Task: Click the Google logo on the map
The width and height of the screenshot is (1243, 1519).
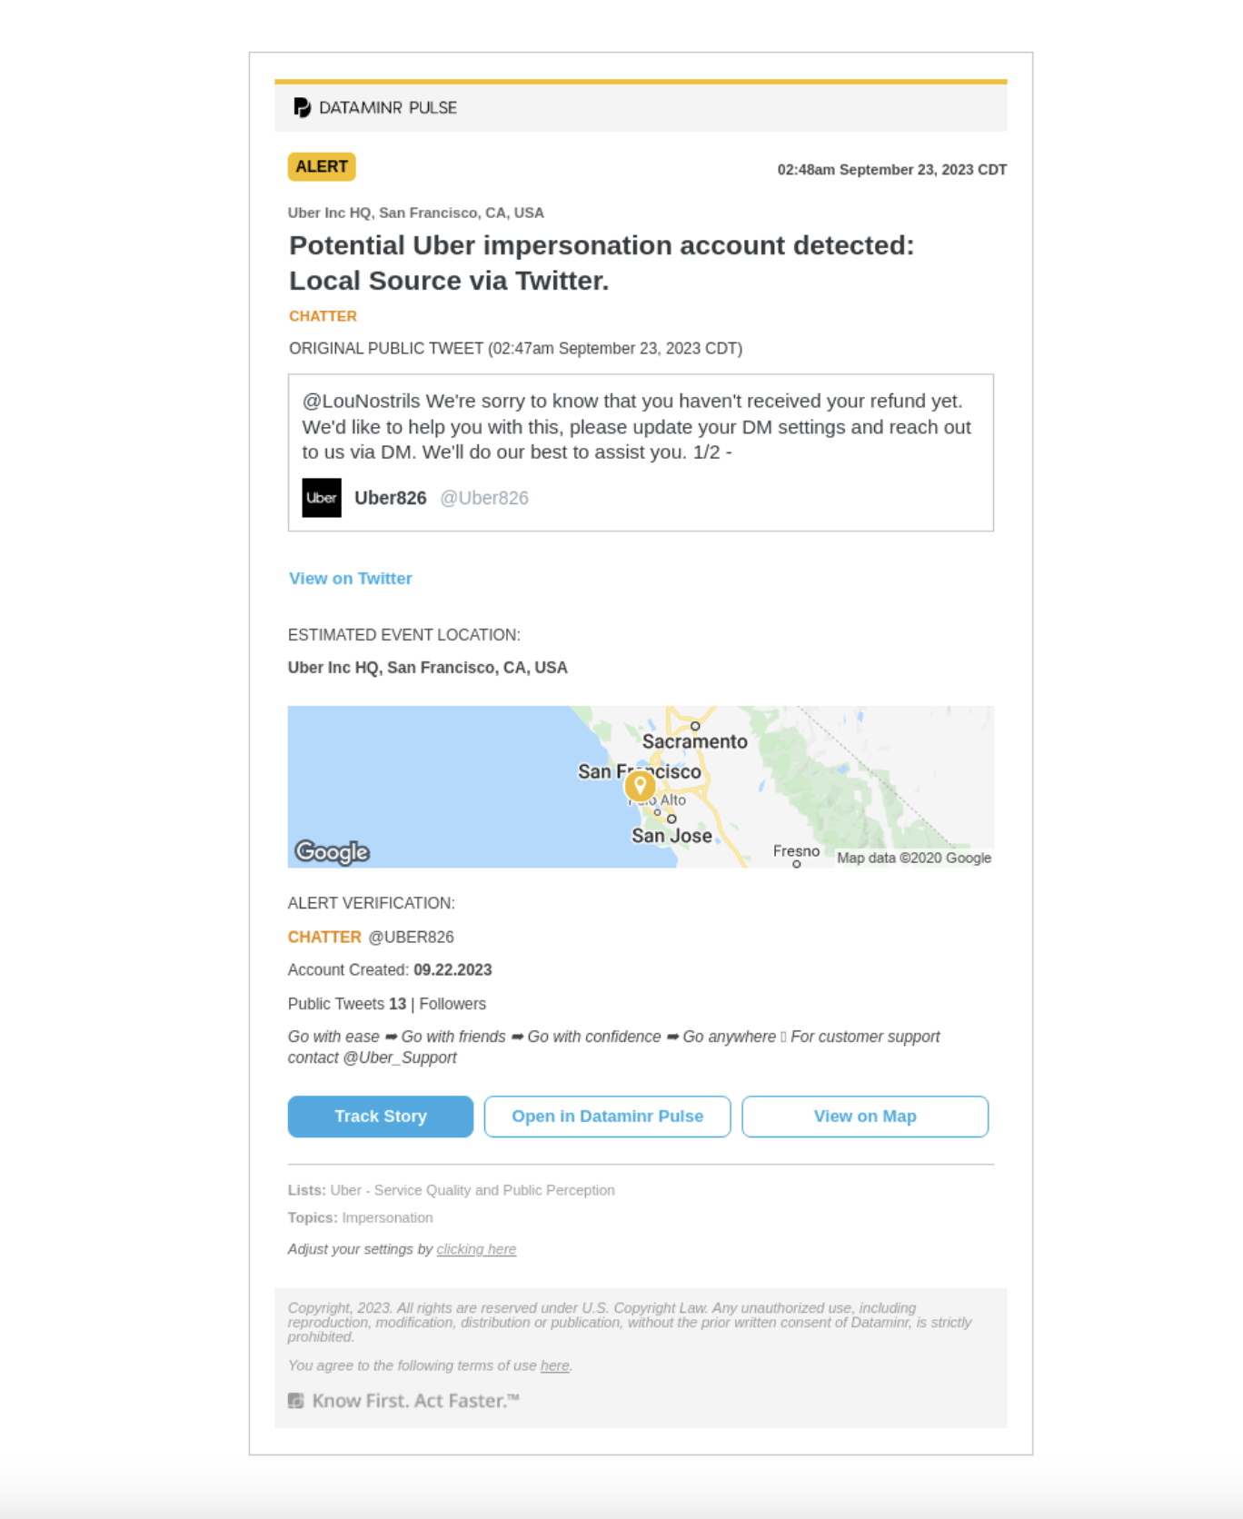Action: (333, 852)
